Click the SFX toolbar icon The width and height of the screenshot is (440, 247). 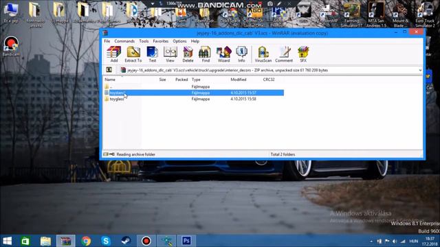pyautogui.click(x=303, y=54)
